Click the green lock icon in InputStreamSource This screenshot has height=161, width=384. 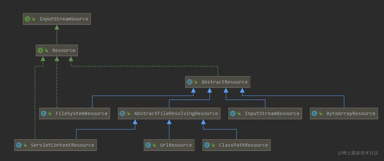click(34, 19)
